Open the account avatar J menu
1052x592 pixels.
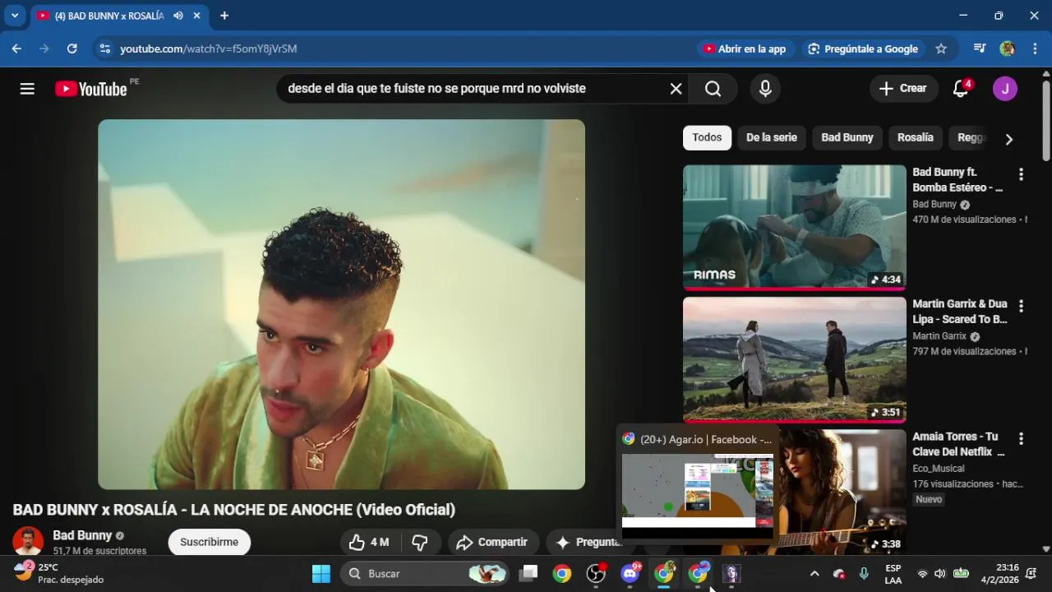click(1004, 89)
